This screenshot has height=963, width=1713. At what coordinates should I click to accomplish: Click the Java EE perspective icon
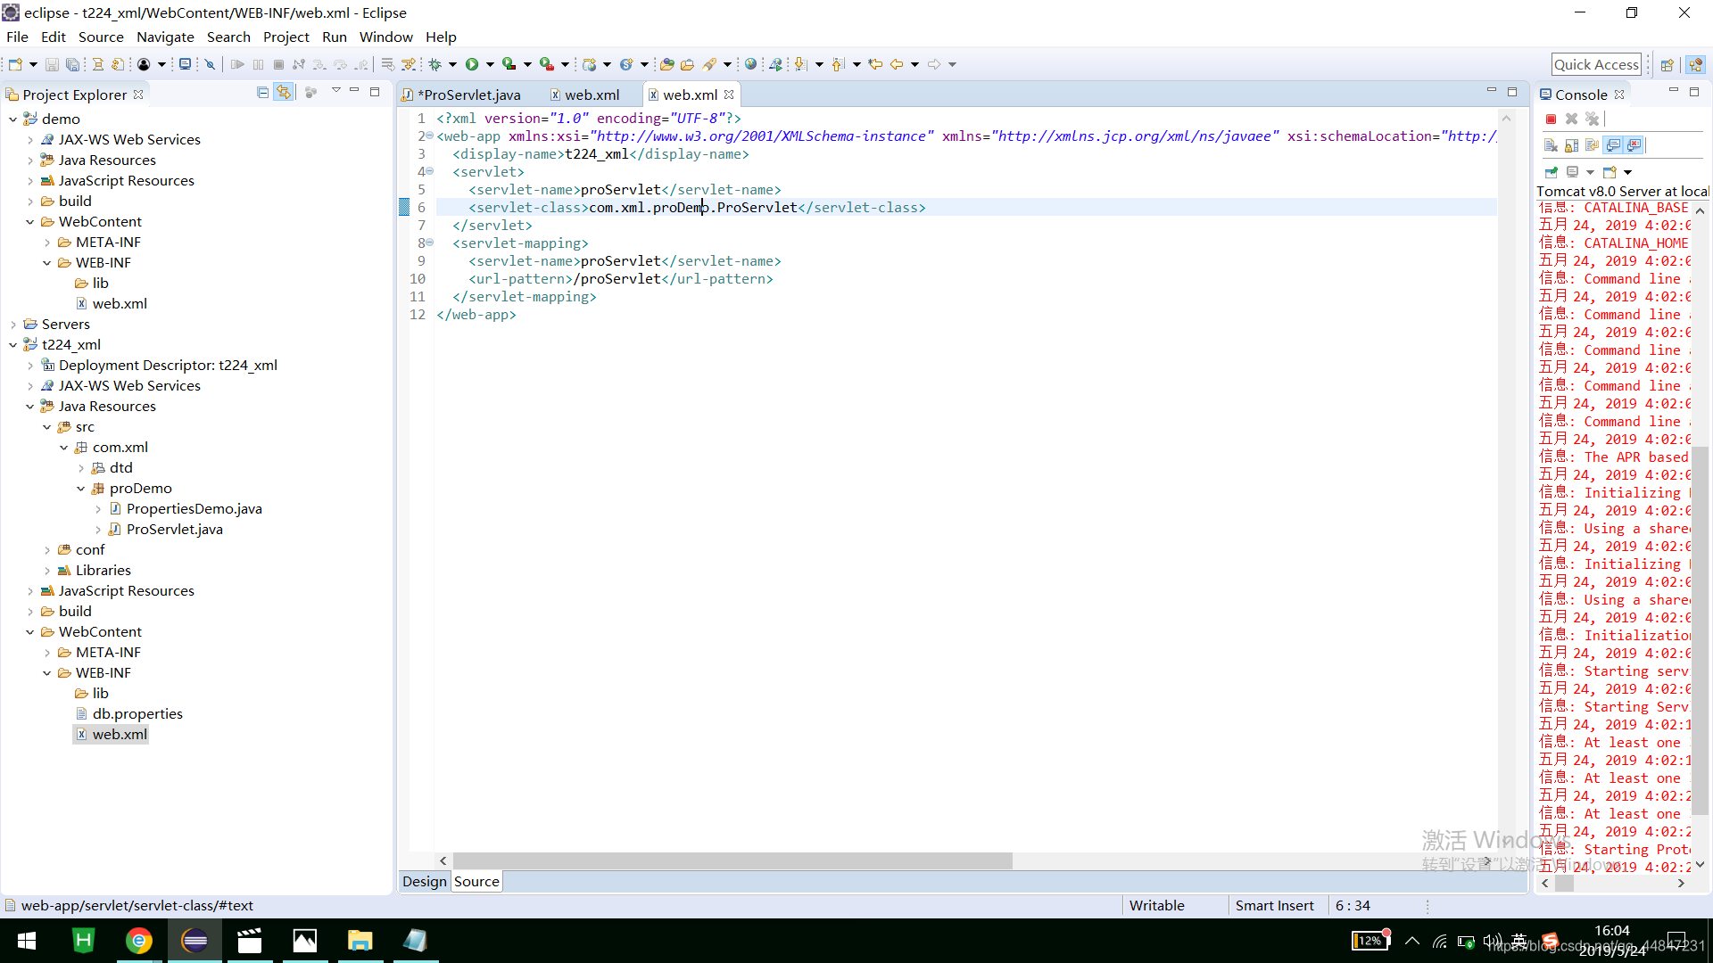coord(1695,64)
